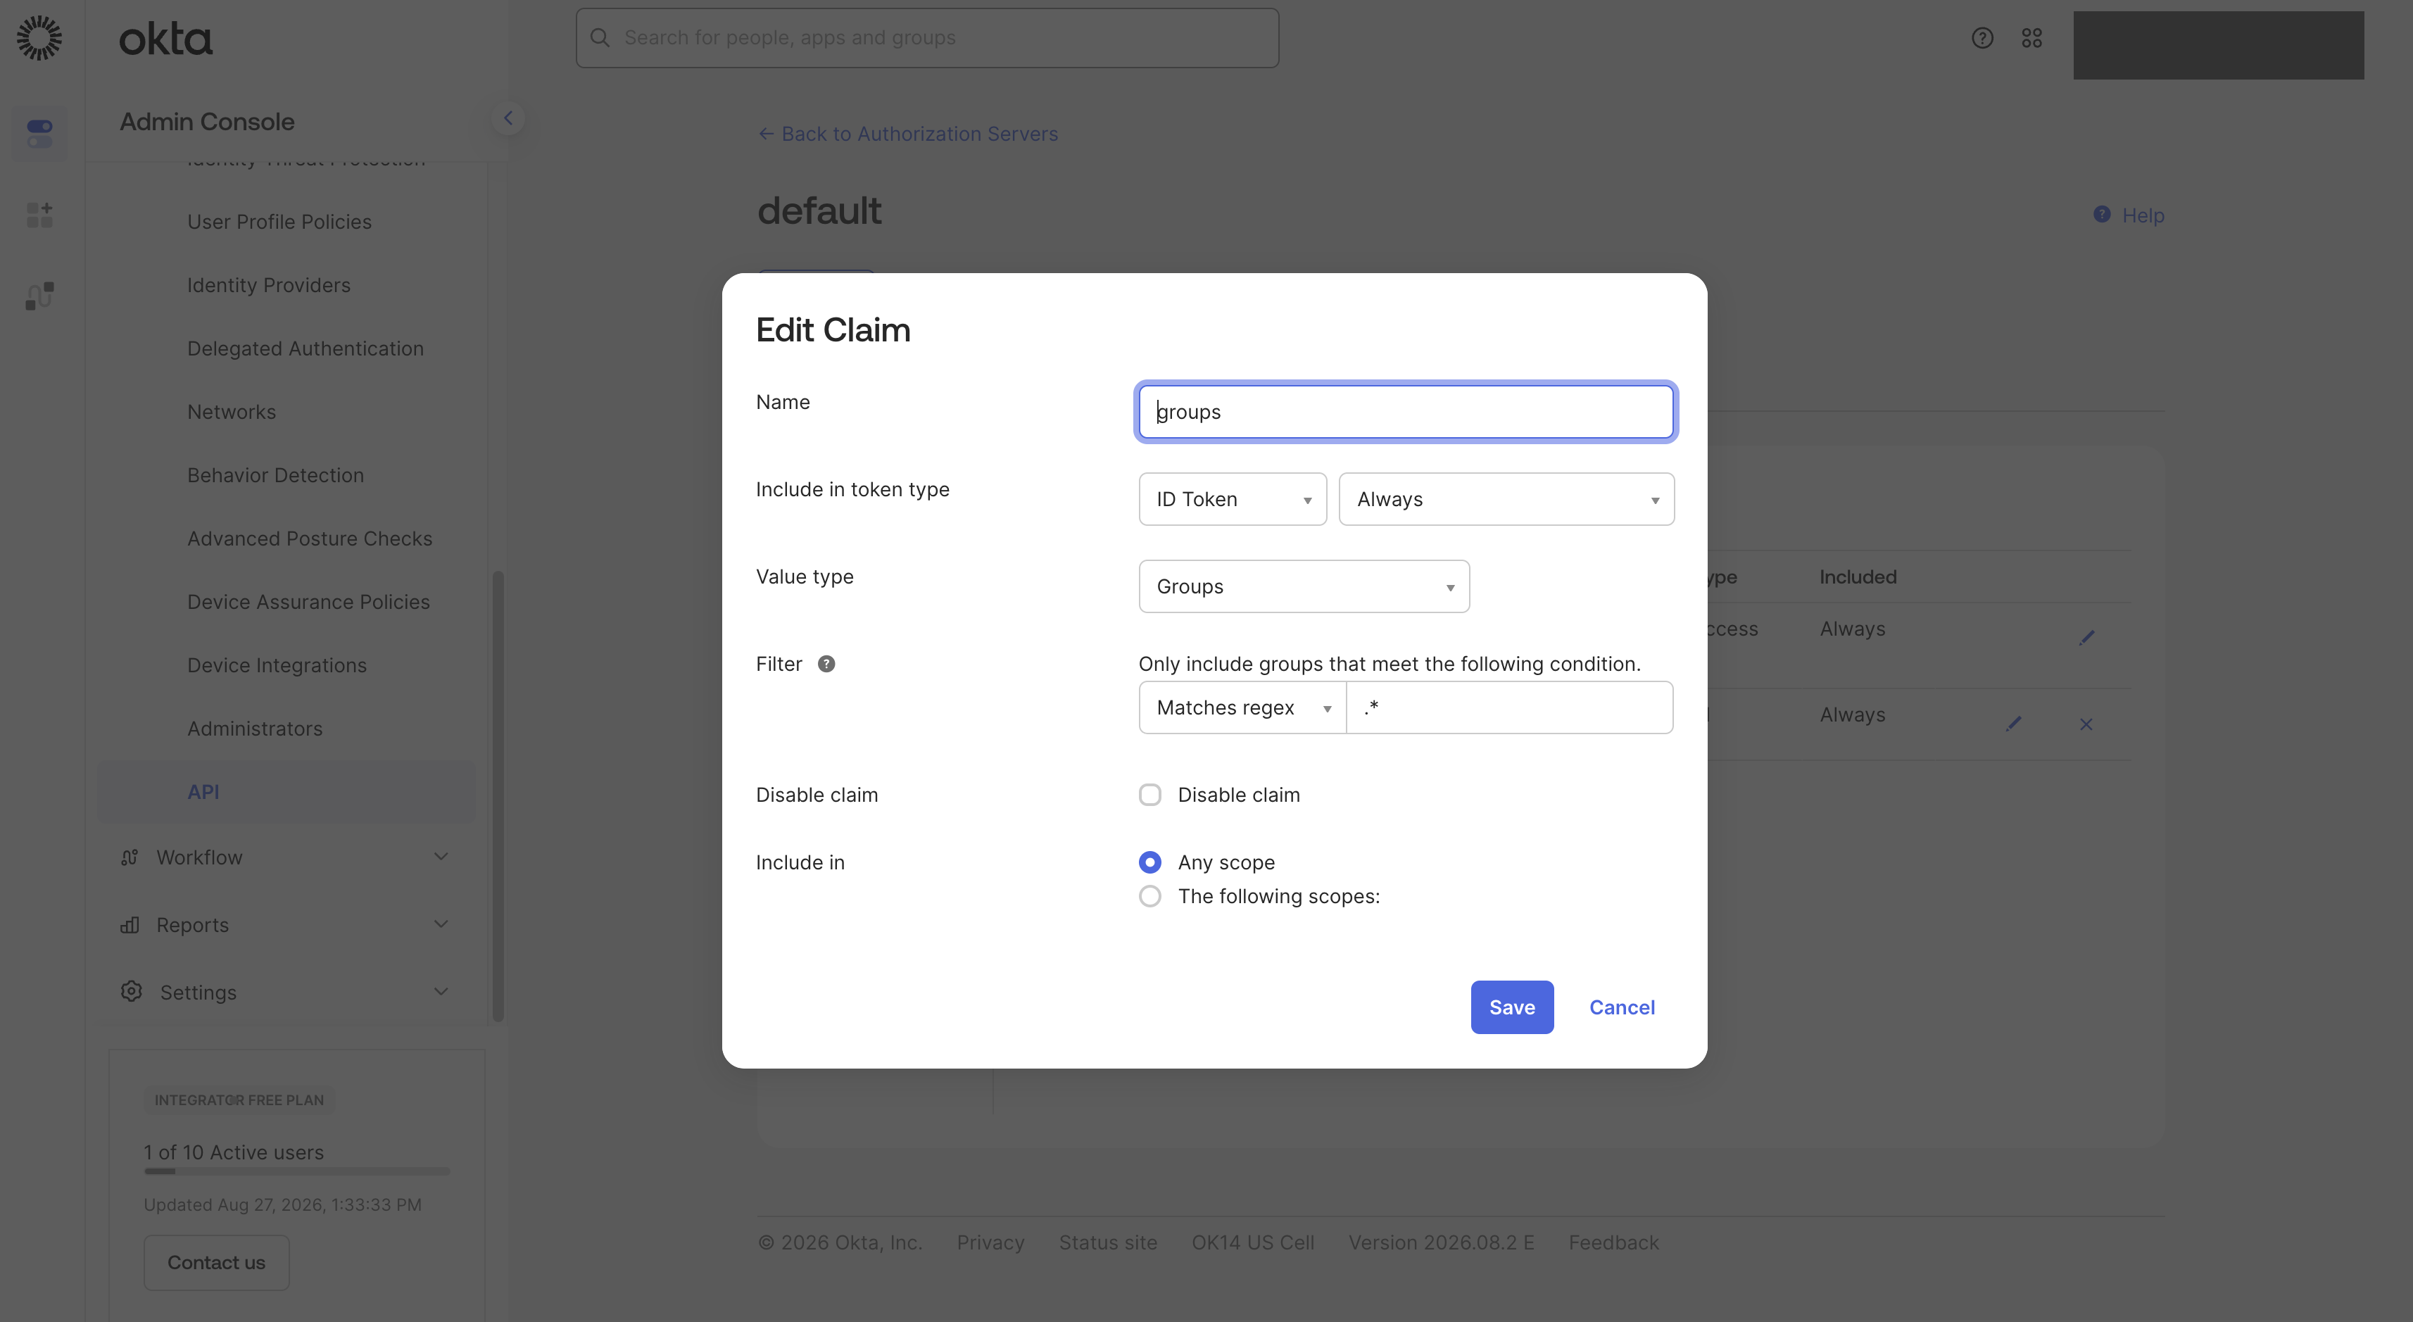Open Behavior Detection in the sidebar
Image resolution: width=2413 pixels, height=1322 pixels.
click(275, 475)
